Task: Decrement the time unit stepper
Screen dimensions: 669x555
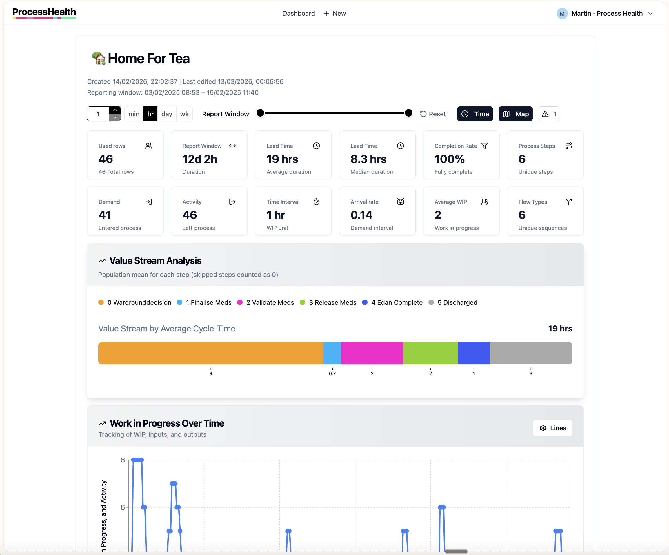Action: (115, 117)
